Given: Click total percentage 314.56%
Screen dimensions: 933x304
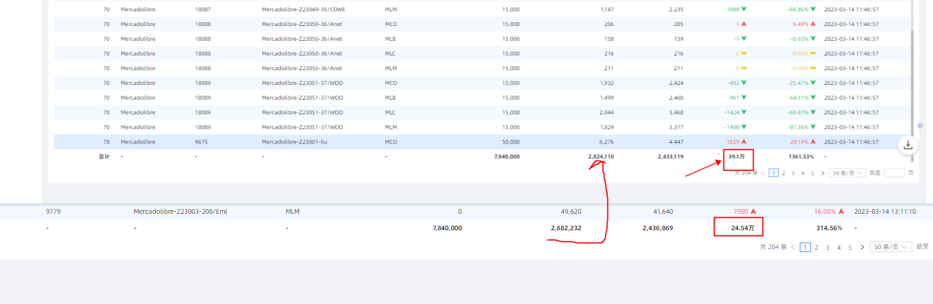Looking at the screenshot, I should (x=829, y=228).
